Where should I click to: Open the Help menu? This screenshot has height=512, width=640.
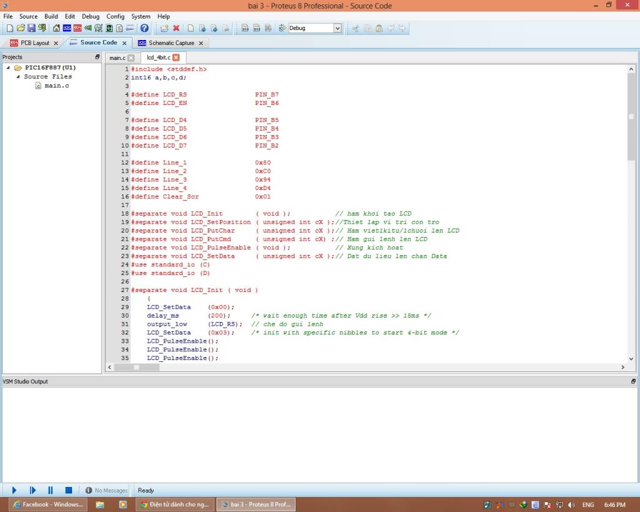tap(163, 16)
